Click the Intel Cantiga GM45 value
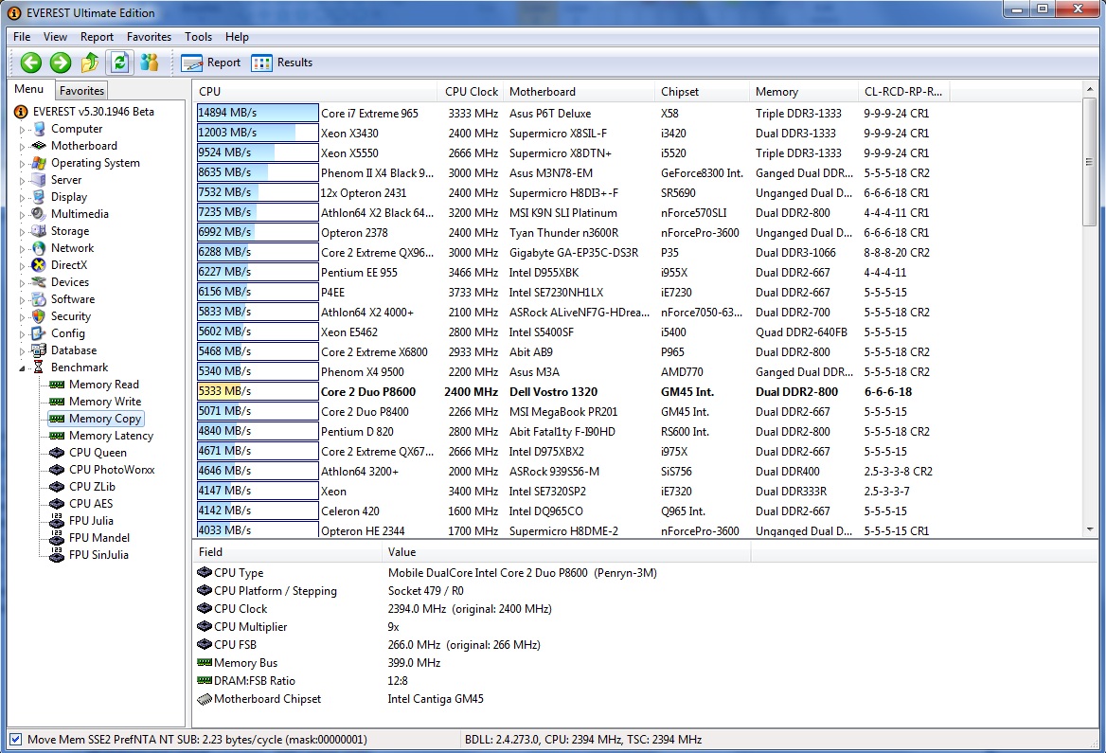1106x753 pixels. 436,699
